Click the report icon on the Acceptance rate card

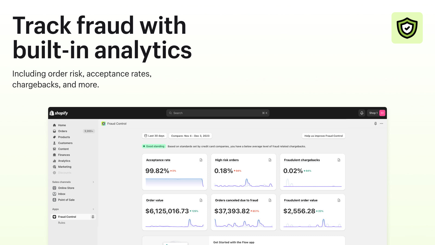(x=201, y=160)
